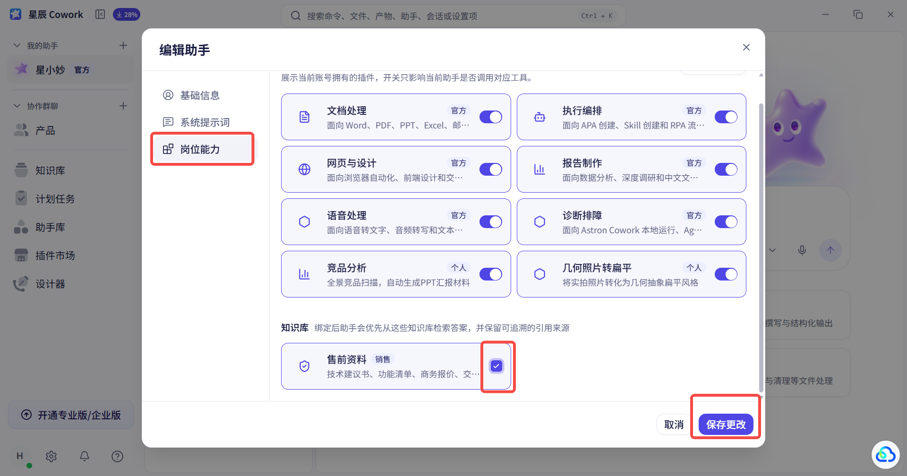Click the 开通专业版/企业版 button
Viewport: 907px width, 476px height.
[x=71, y=415]
